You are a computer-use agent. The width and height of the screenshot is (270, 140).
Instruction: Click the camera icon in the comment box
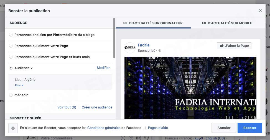[131, 138]
